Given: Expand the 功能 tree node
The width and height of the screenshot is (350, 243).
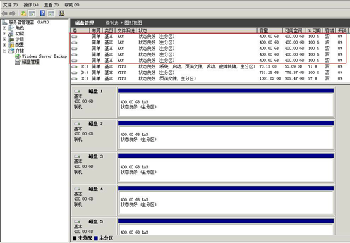Looking at the screenshot, I should pos(4,34).
